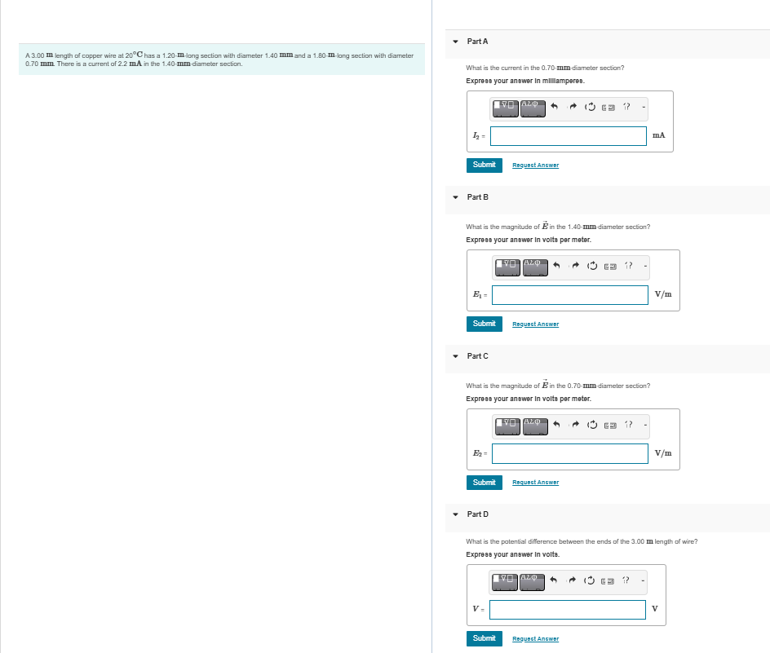Viewport: 770px width, 653px height.
Task: Click reset icon in Part D toolbar
Action: (x=590, y=580)
